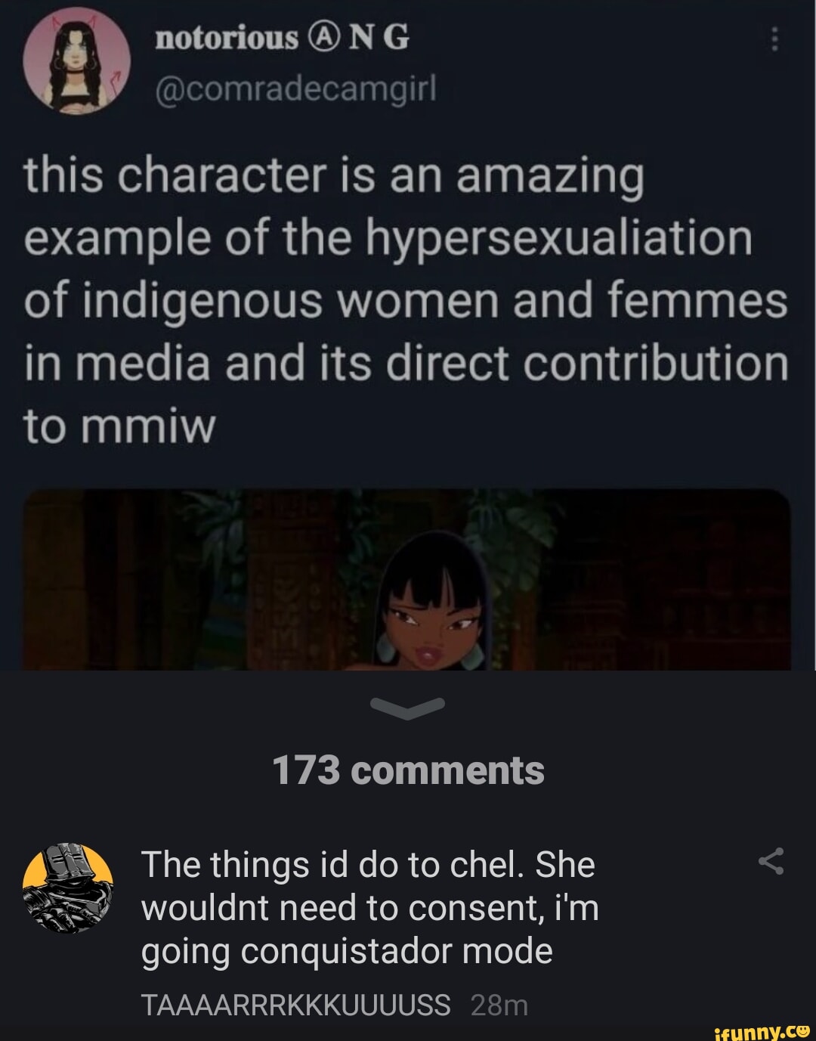The height and width of the screenshot is (1041, 816).
Task: Click the circled-A symbol in display name
Action: tap(323, 37)
